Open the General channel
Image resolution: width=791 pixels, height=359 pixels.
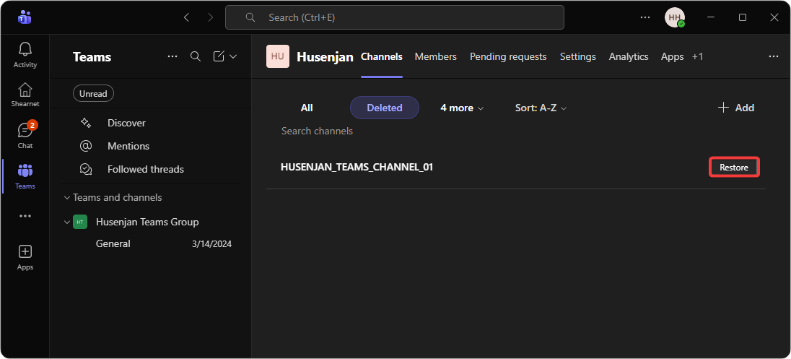coord(113,243)
